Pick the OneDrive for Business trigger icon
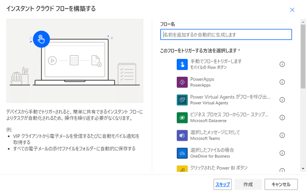The image size is (306, 192). tap(182, 153)
